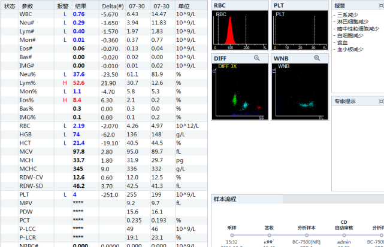Image resolution: width=384 pixels, height=247 pixels.
Task: Click the admin reviewer name
Action: pyautogui.click(x=344, y=242)
